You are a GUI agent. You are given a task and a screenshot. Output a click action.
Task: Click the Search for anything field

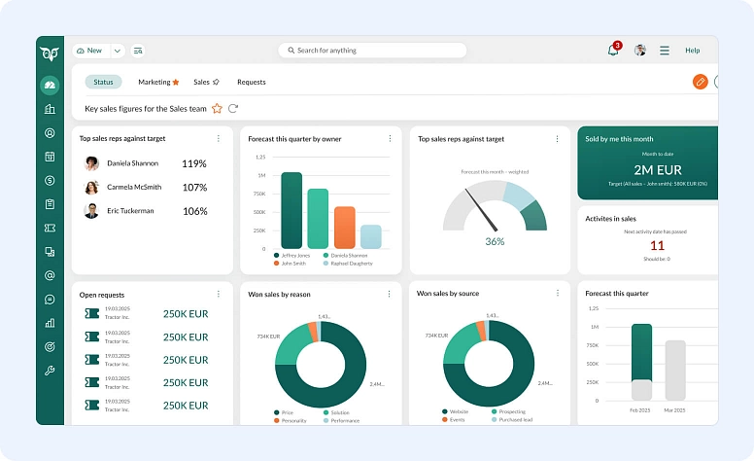[x=372, y=51]
